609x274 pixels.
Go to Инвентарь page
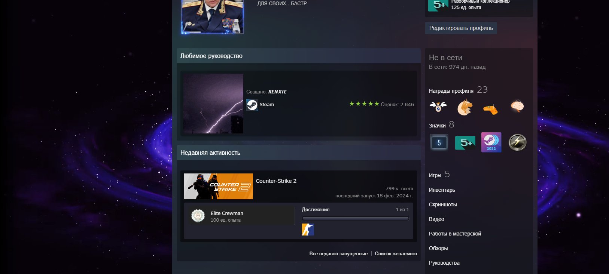coord(442,190)
